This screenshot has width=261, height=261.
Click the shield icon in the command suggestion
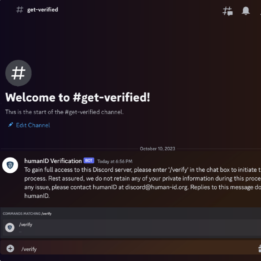tap(10, 227)
